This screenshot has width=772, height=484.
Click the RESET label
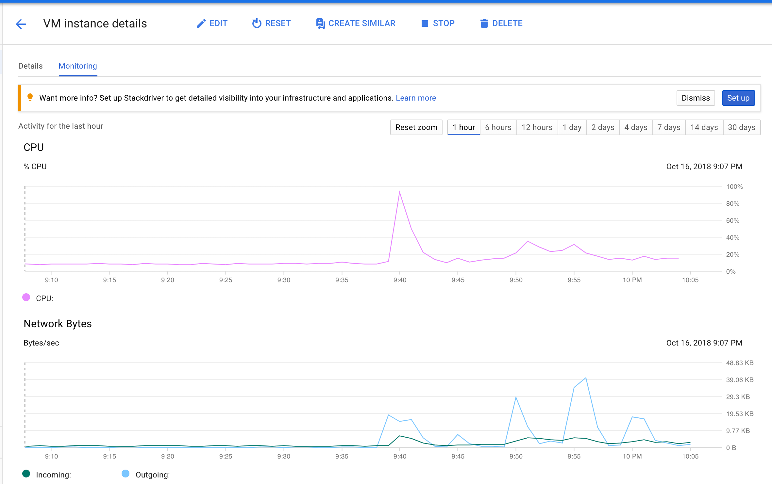tap(278, 24)
